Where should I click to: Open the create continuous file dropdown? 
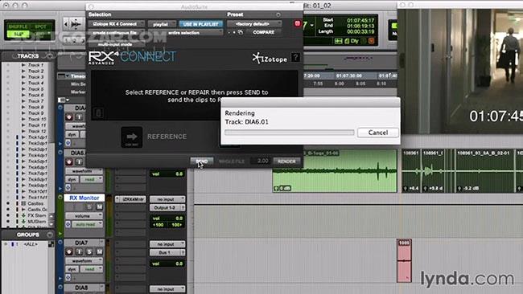point(117,33)
